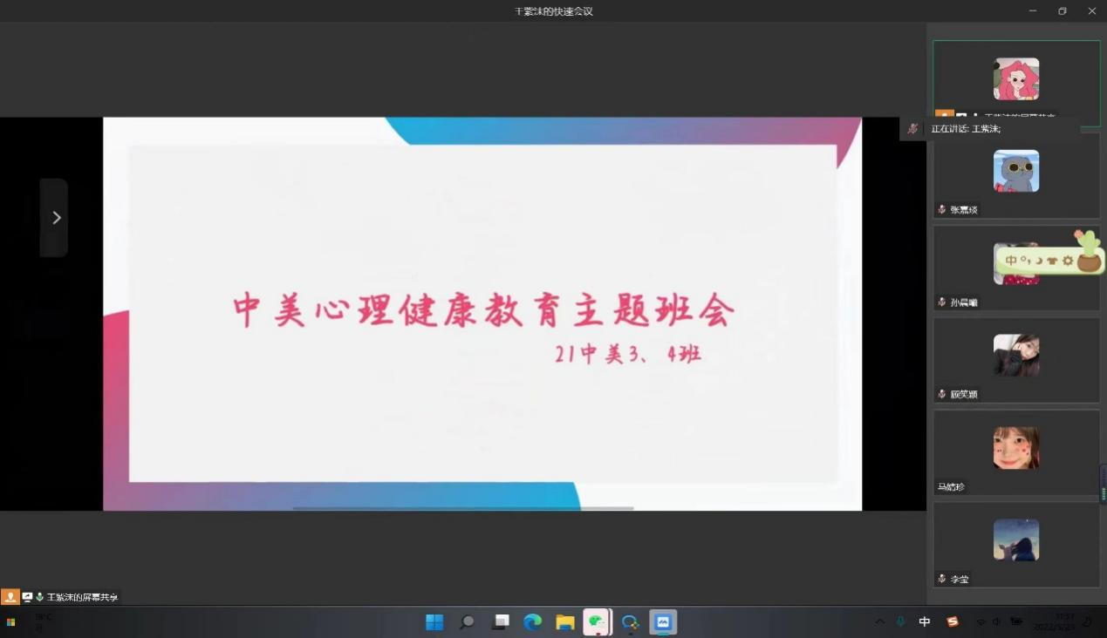Image resolution: width=1107 pixels, height=638 pixels.
Task: Switch to Tencent Meeting taskbar icon
Action: [x=663, y=622]
